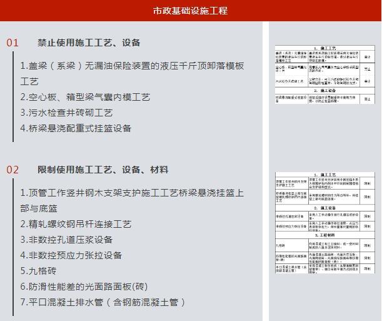382x321 pixels.
Task: Open the 限制使用施工工艺、设备、材料 heading
Action: click(103, 170)
